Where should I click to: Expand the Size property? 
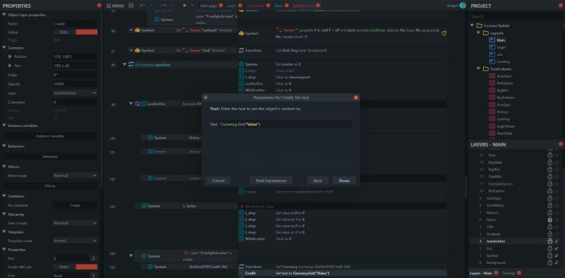10,66
